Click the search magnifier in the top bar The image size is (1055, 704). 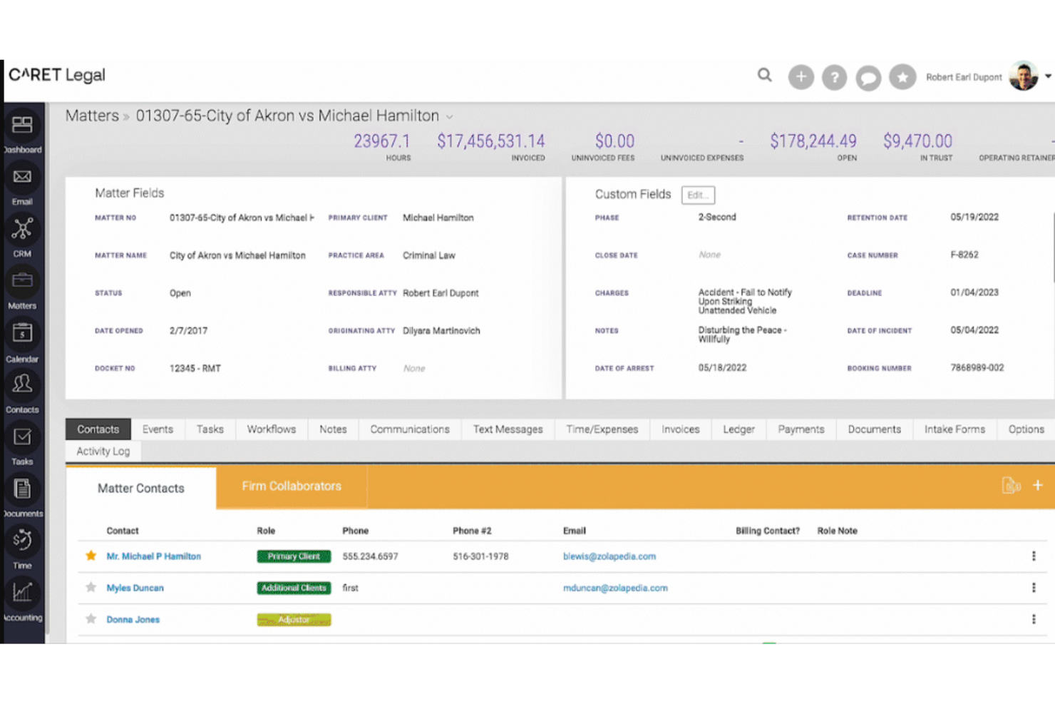click(764, 75)
